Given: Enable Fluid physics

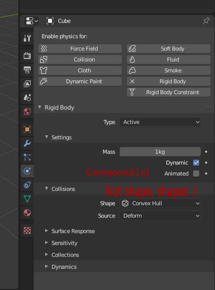Looking at the screenshot, I should pos(168,59).
